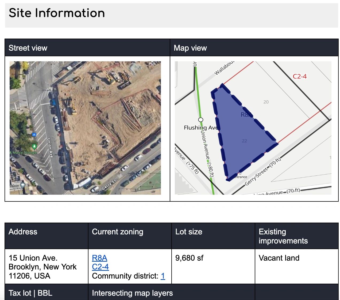Select the Site Information heading
Viewport: 340px width, 300px height.
tap(57, 13)
